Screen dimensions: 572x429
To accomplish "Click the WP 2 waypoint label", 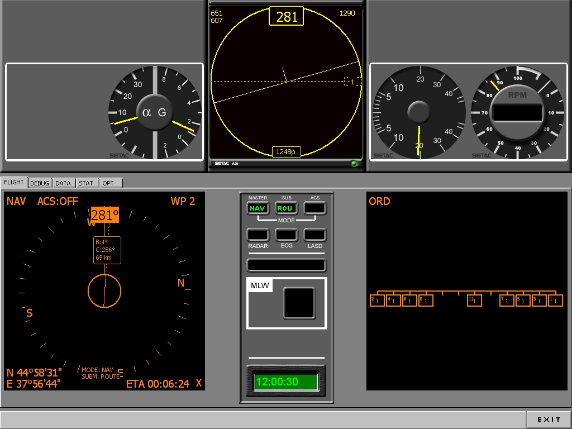I will (x=183, y=201).
